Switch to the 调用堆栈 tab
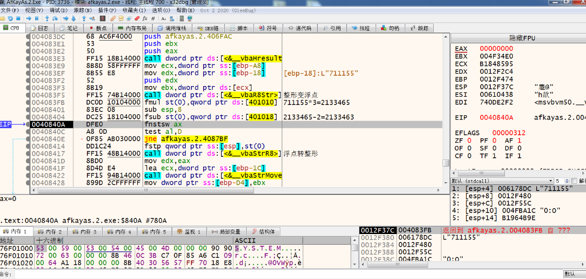The height and width of the screenshot is (279, 586). pos(172,28)
